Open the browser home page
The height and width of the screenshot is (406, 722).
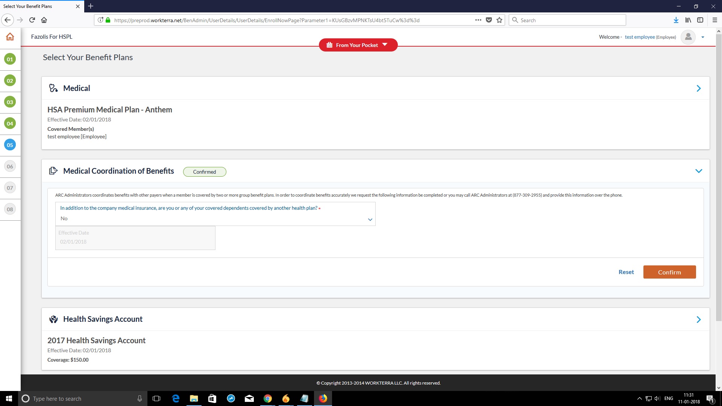coord(44,20)
